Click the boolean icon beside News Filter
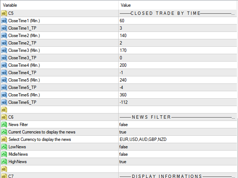Image resolution: width=238 pixels, height=178 pixels. tap(4, 125)
